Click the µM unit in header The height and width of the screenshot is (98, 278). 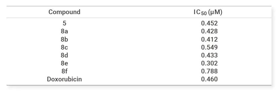point(215,12)
